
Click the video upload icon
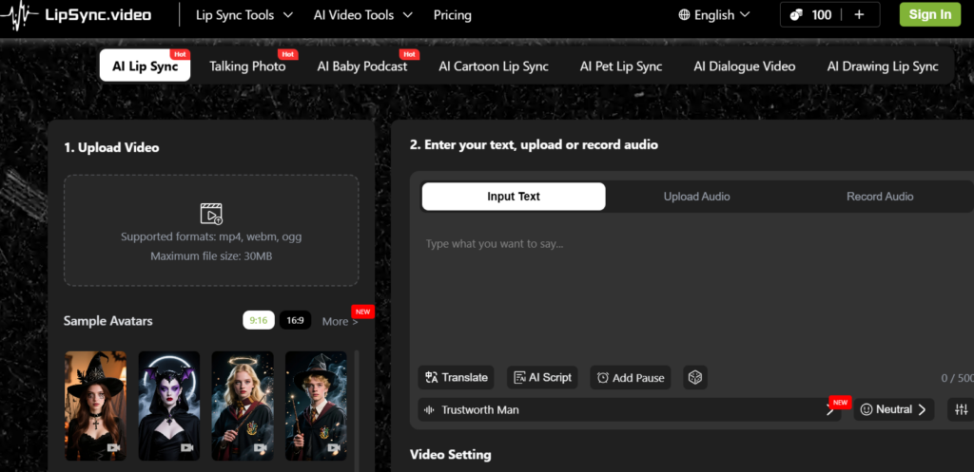click(211, 213)
